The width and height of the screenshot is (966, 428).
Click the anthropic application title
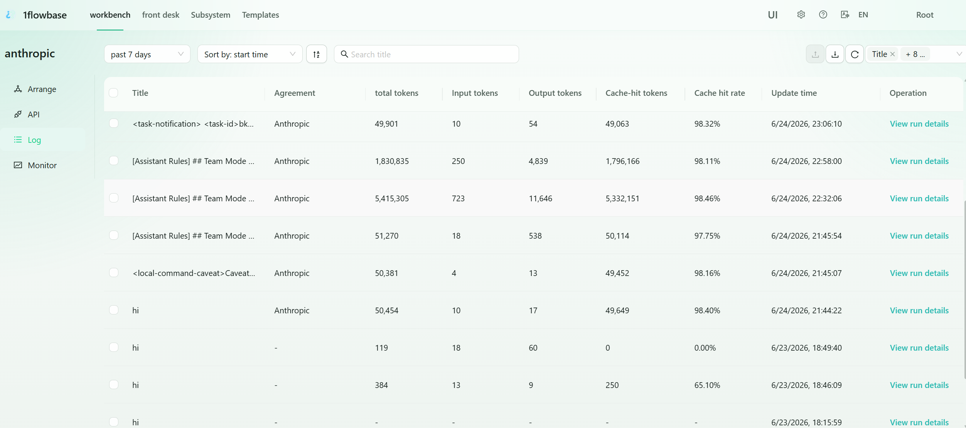[x=30, y=53]
